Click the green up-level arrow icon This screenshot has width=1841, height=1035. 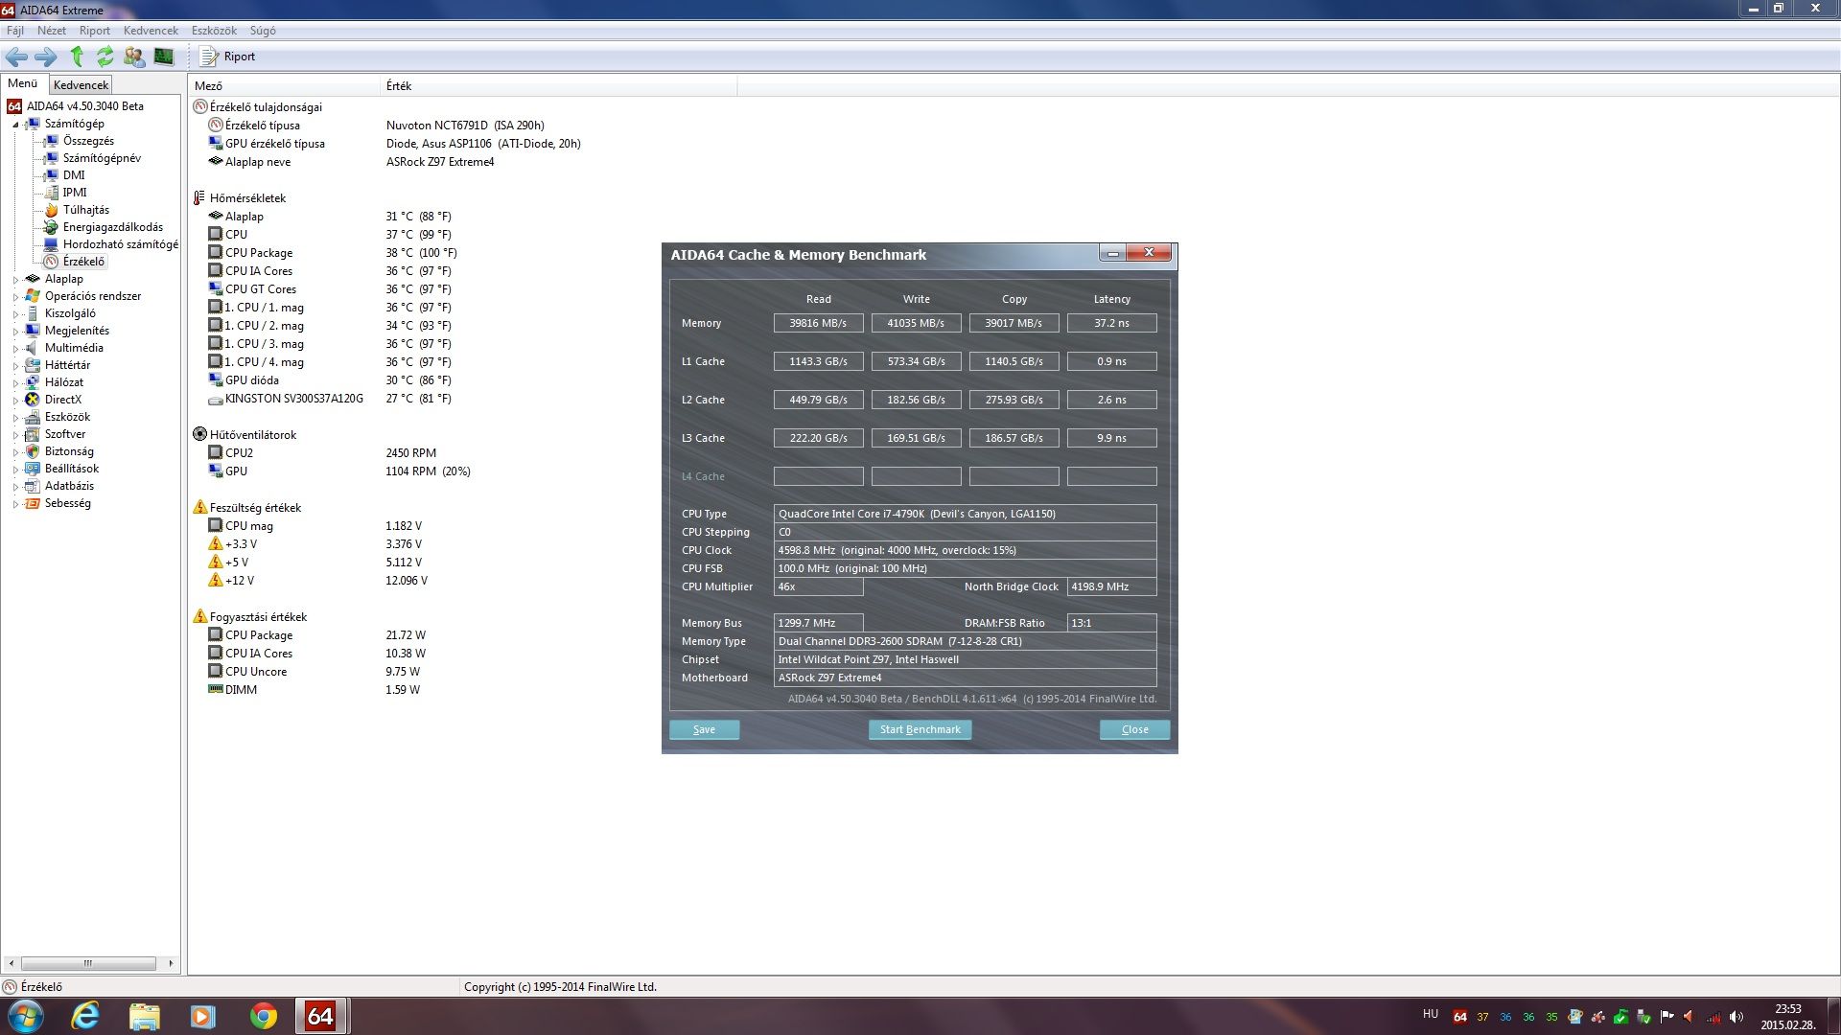77,57
